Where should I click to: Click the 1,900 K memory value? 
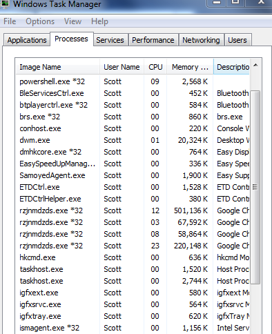(x=195, y=175)
